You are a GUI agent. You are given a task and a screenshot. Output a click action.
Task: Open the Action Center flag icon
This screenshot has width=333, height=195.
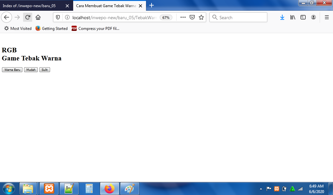[269, 188]
